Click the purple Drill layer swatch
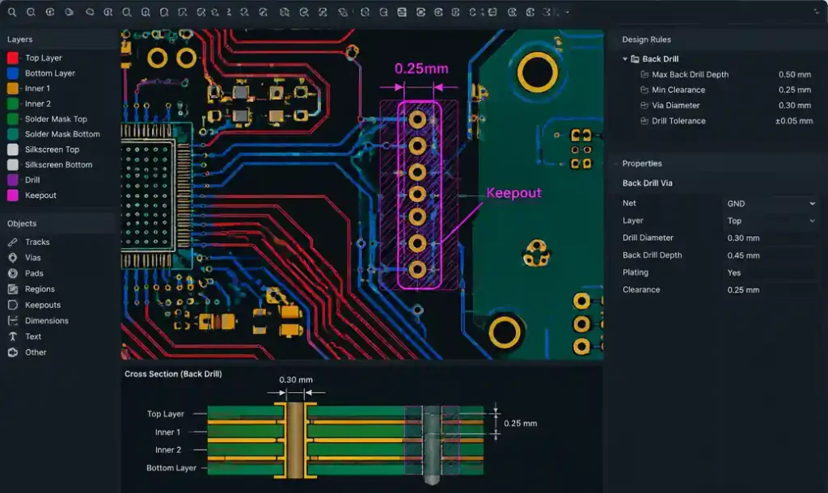 (x=13, y=180)
